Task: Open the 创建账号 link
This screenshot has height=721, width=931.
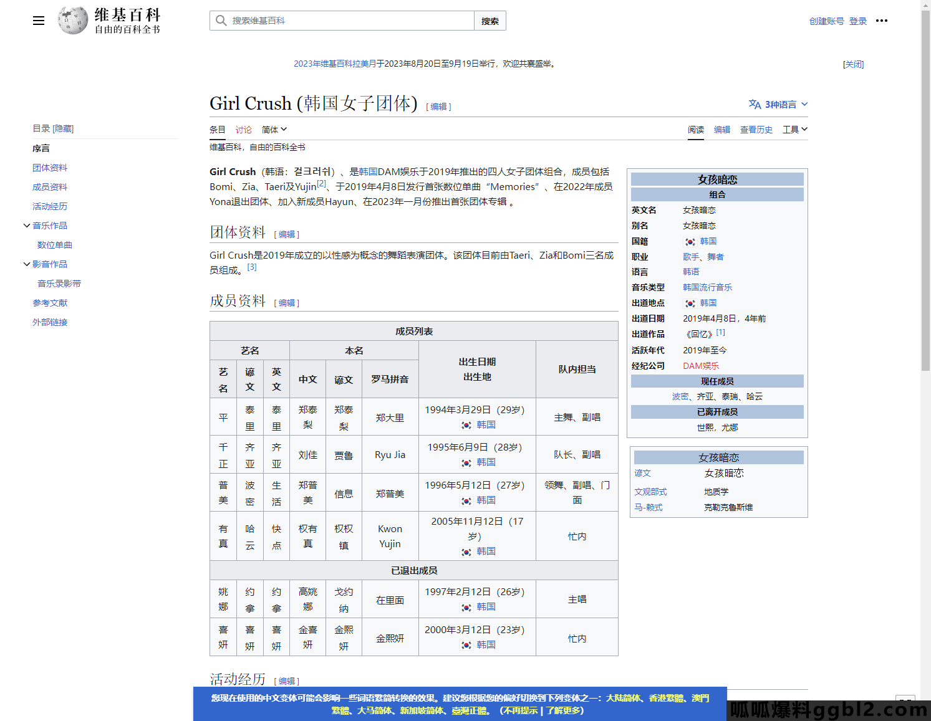Action: point(826,21)
